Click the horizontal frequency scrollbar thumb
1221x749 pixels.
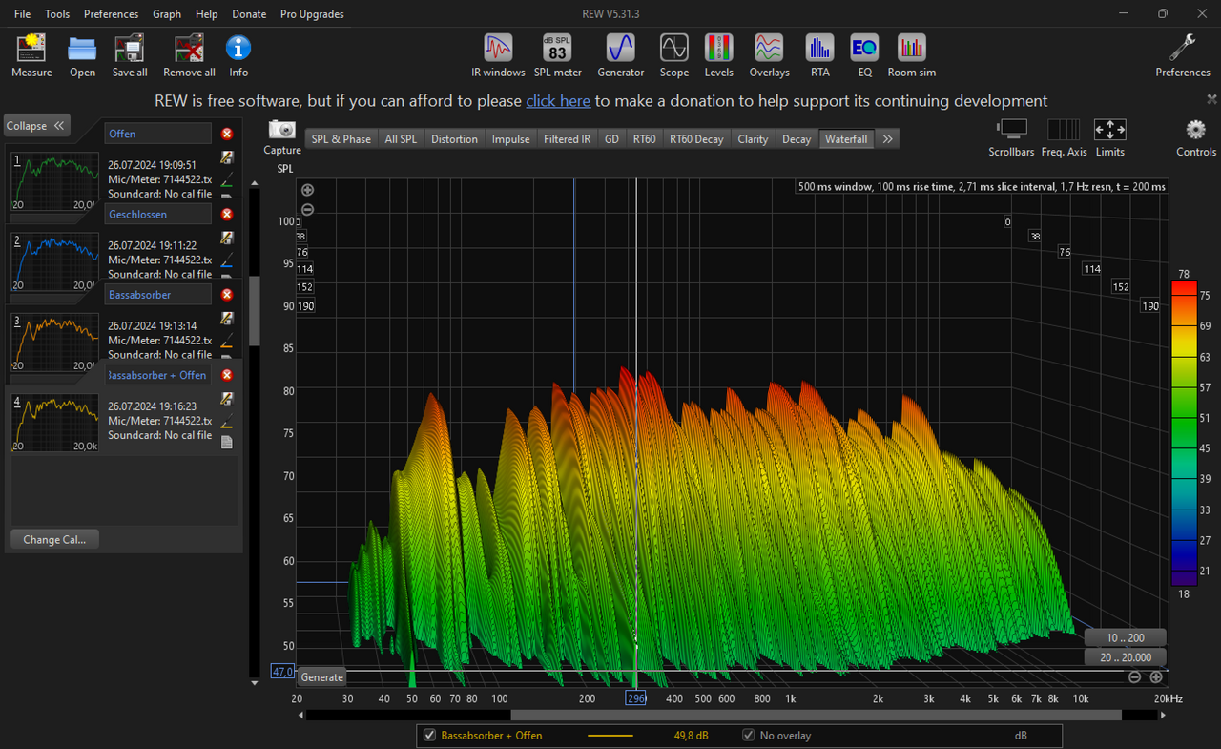(816, 715)
